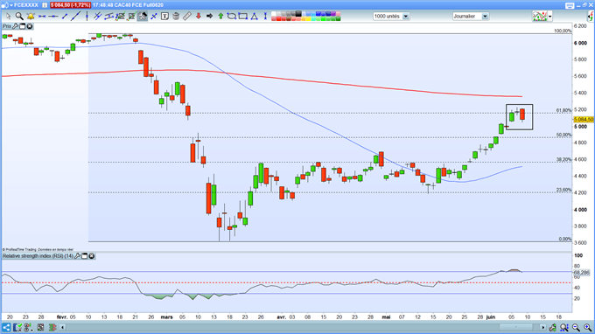Click the info icon next to FCEXXXX
The height and width of the screenshot is (334, 595).
pos(45,5)
